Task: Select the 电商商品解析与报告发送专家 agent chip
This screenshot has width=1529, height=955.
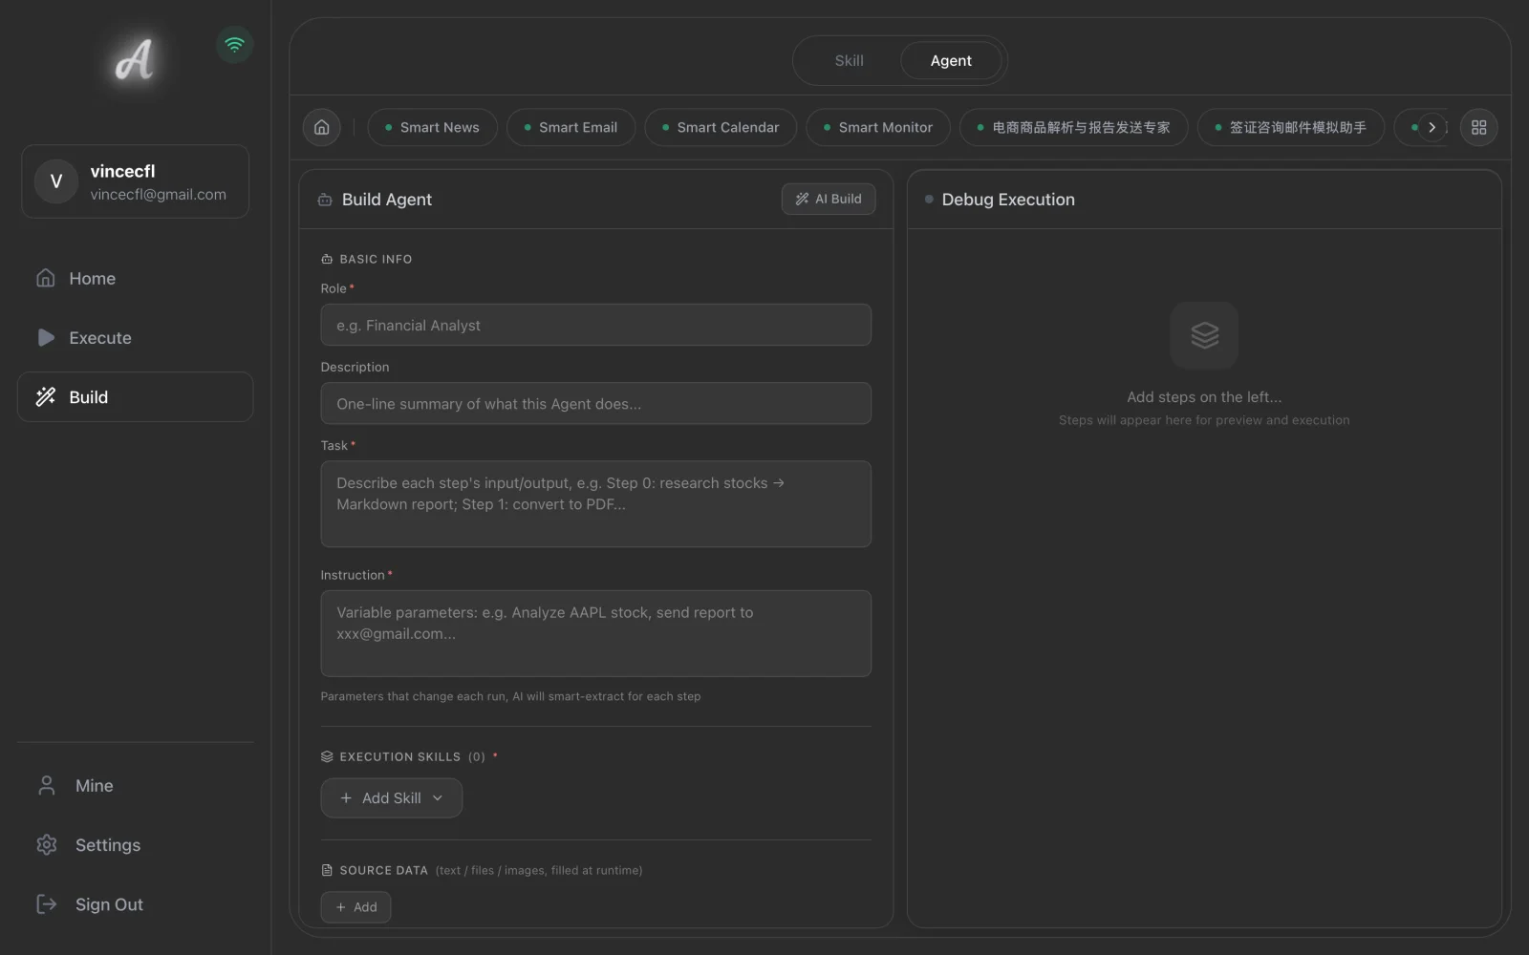Action: click(x=1073, y=127)
